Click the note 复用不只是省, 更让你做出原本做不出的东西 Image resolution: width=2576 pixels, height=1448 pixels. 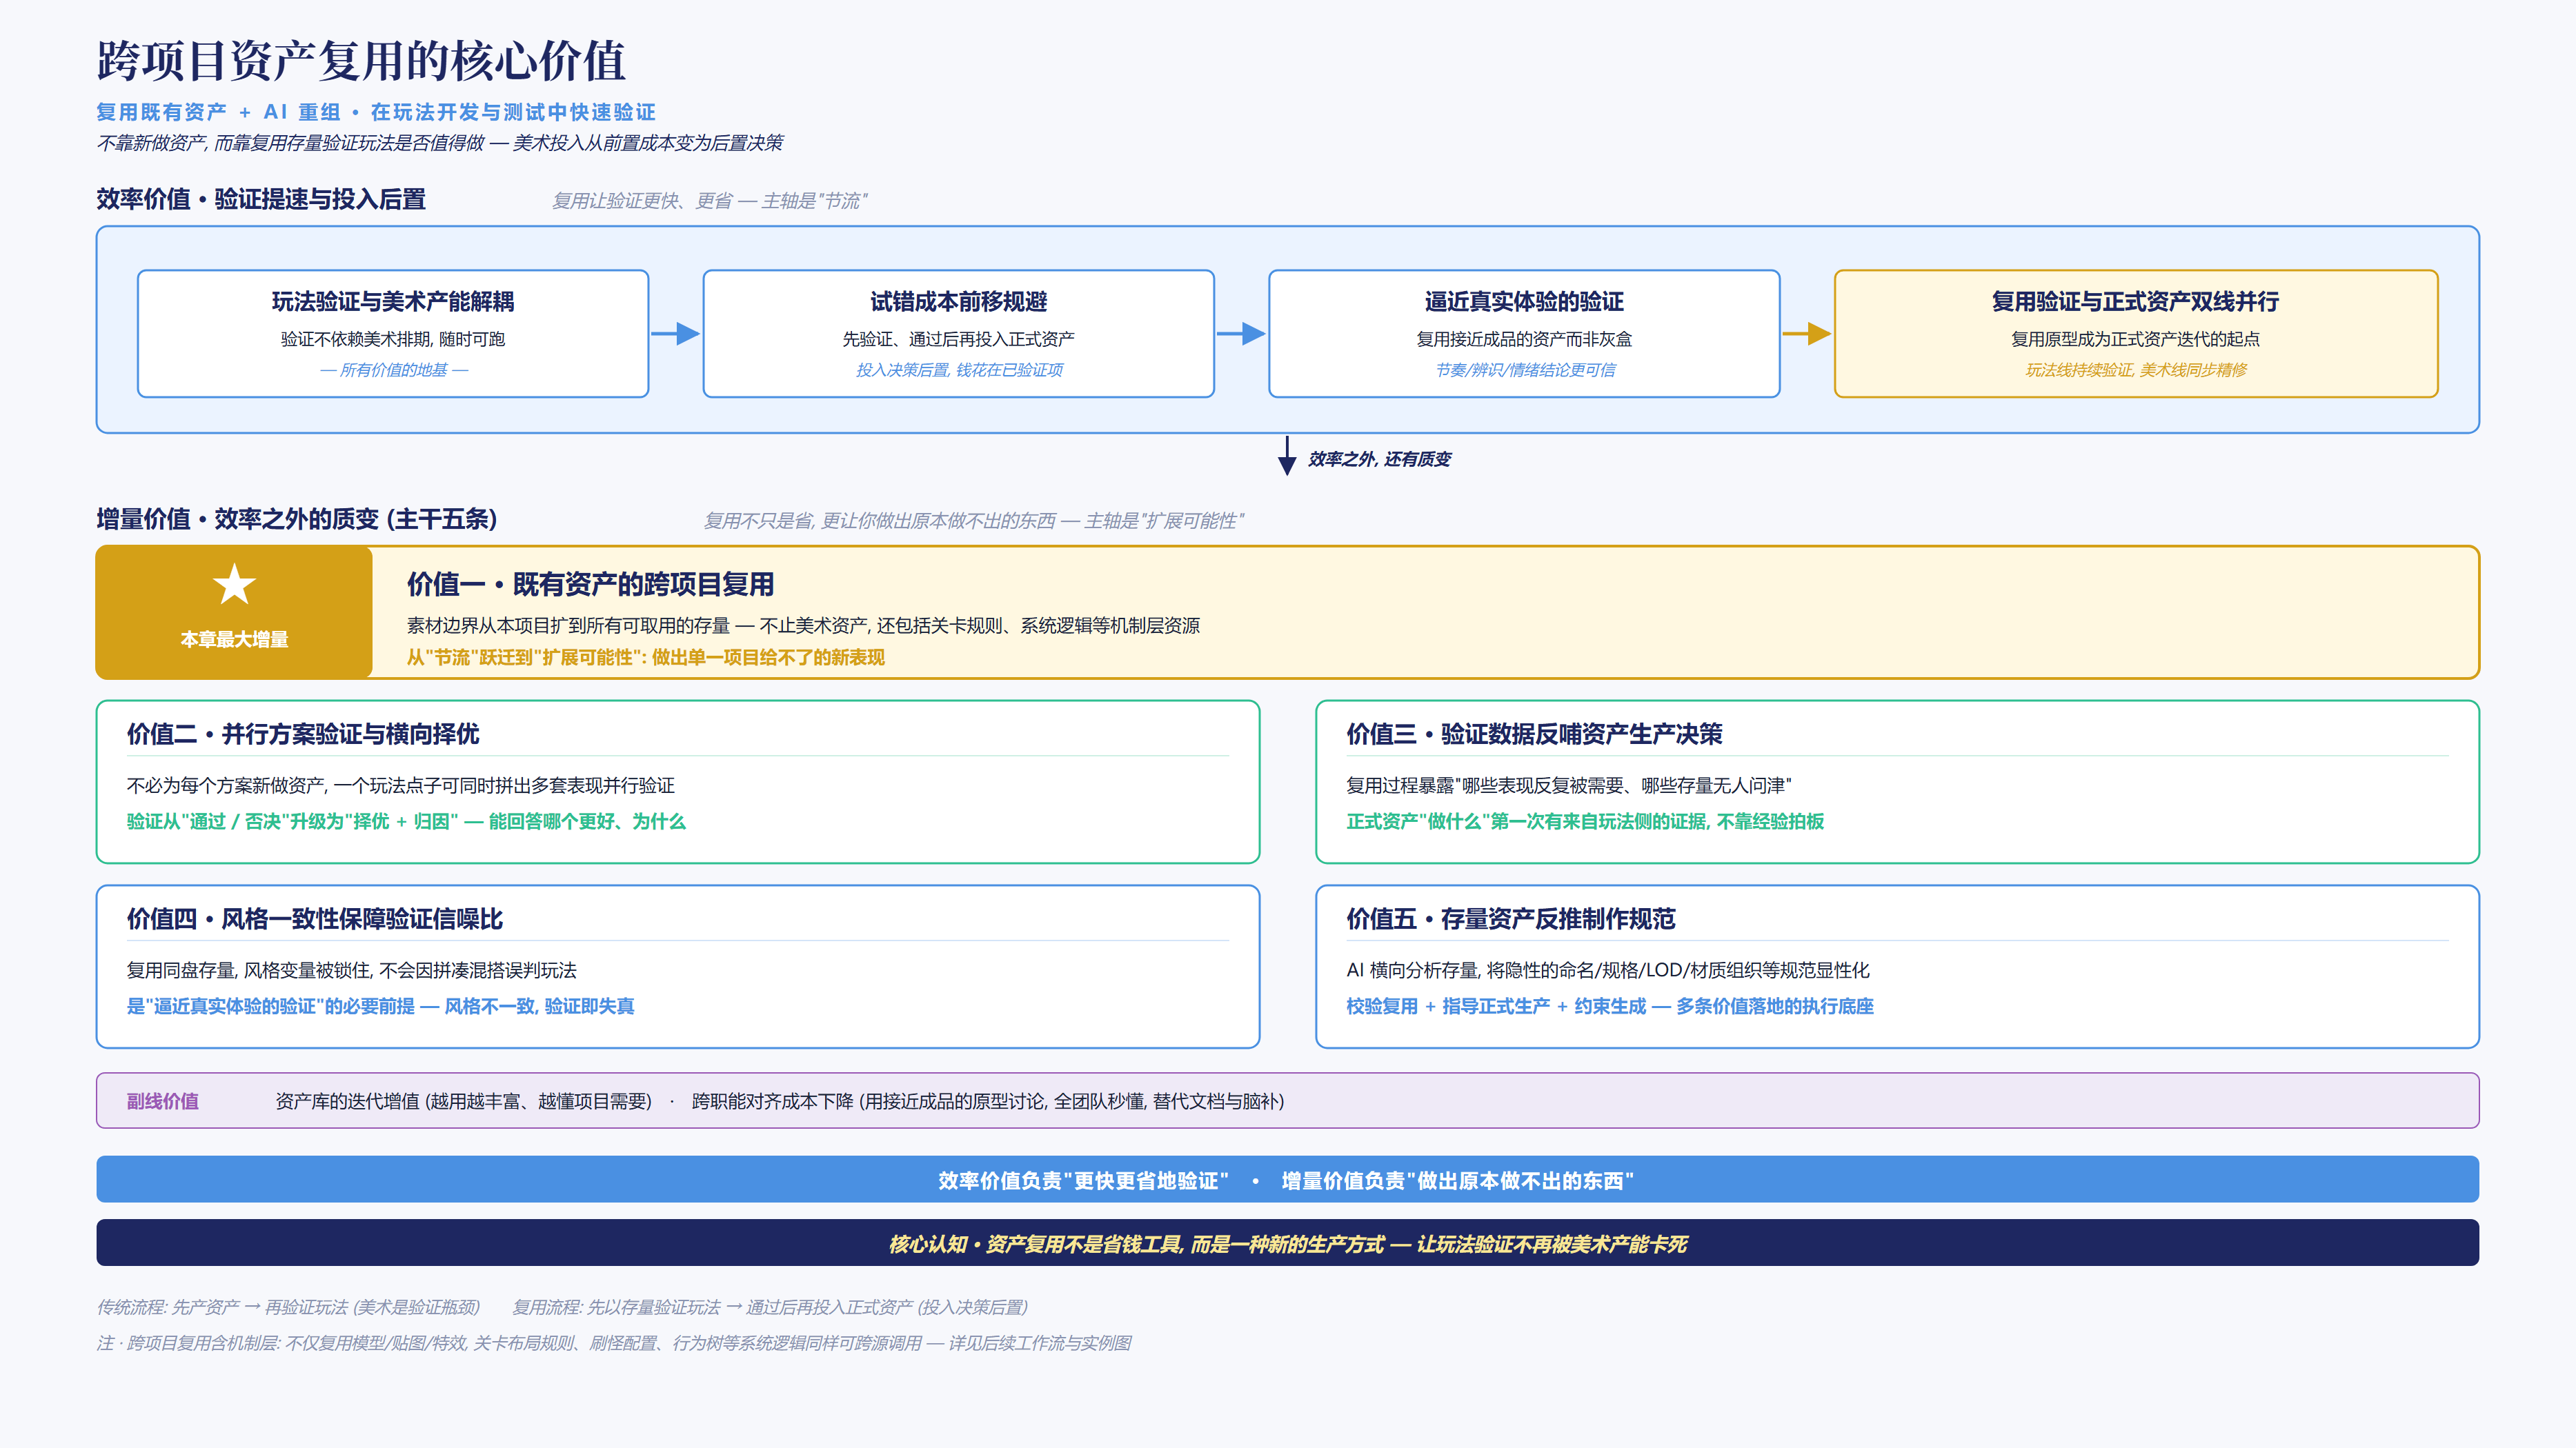pos(880,521)
